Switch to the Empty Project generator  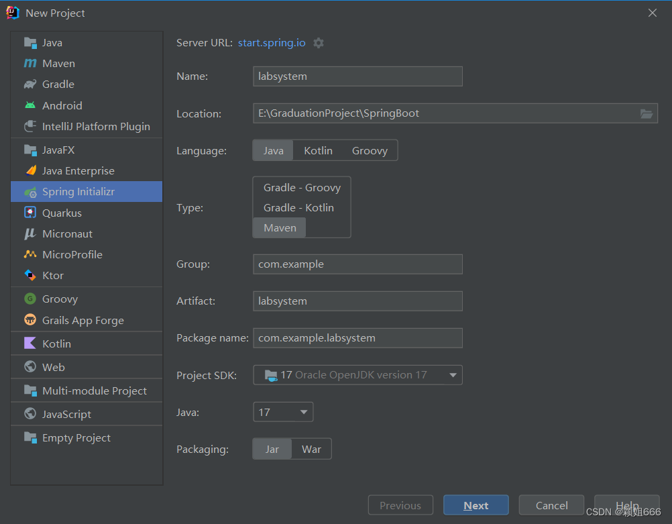(x=76, y=437)
